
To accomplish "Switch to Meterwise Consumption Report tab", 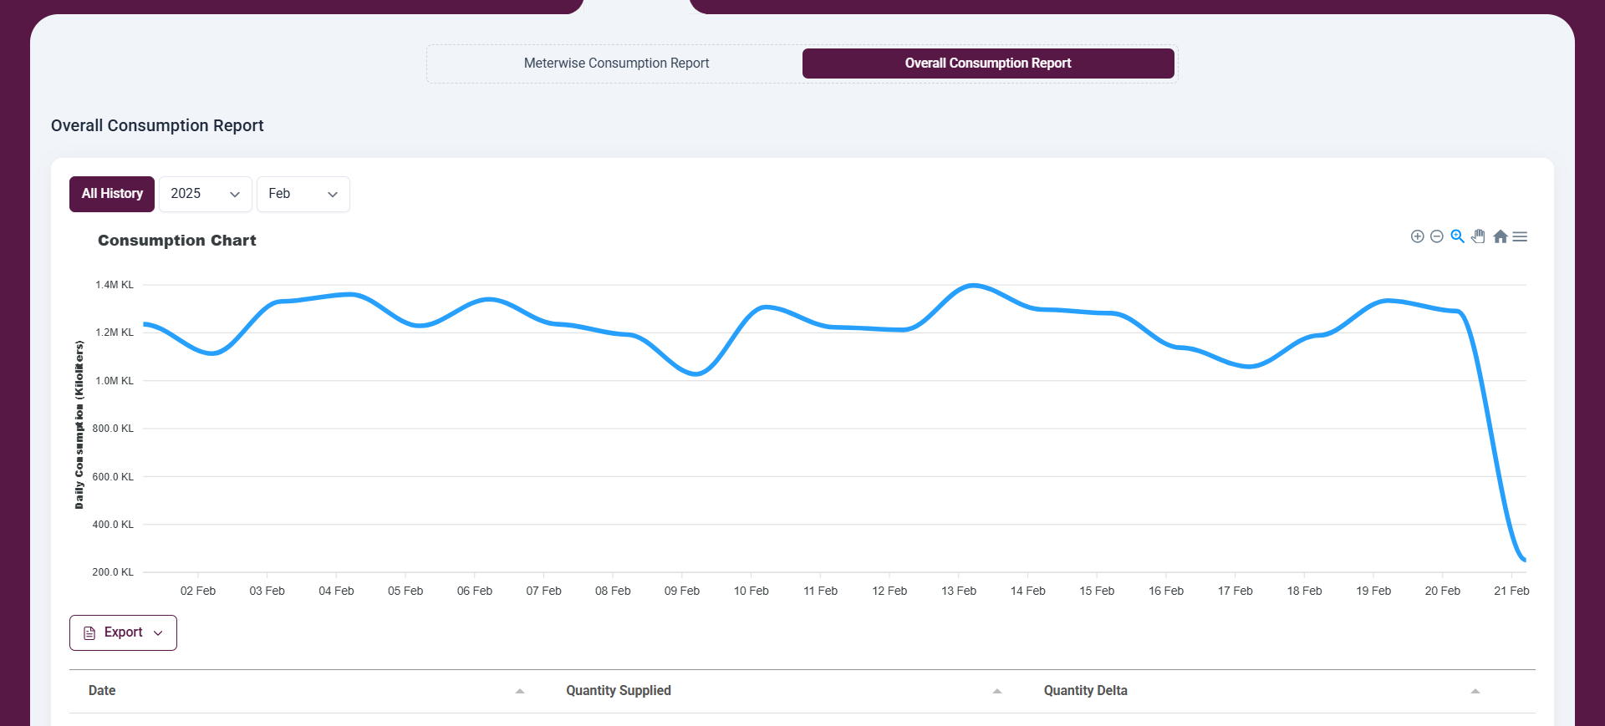I will click(x=616, y=63).
